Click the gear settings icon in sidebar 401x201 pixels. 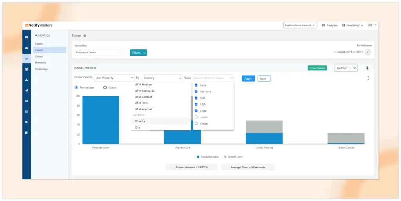tap(27, 122)
